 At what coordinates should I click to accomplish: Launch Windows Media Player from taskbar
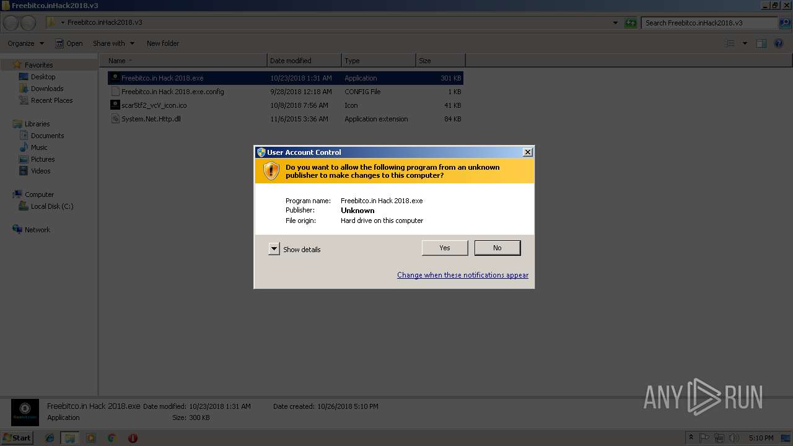(91, 438)
